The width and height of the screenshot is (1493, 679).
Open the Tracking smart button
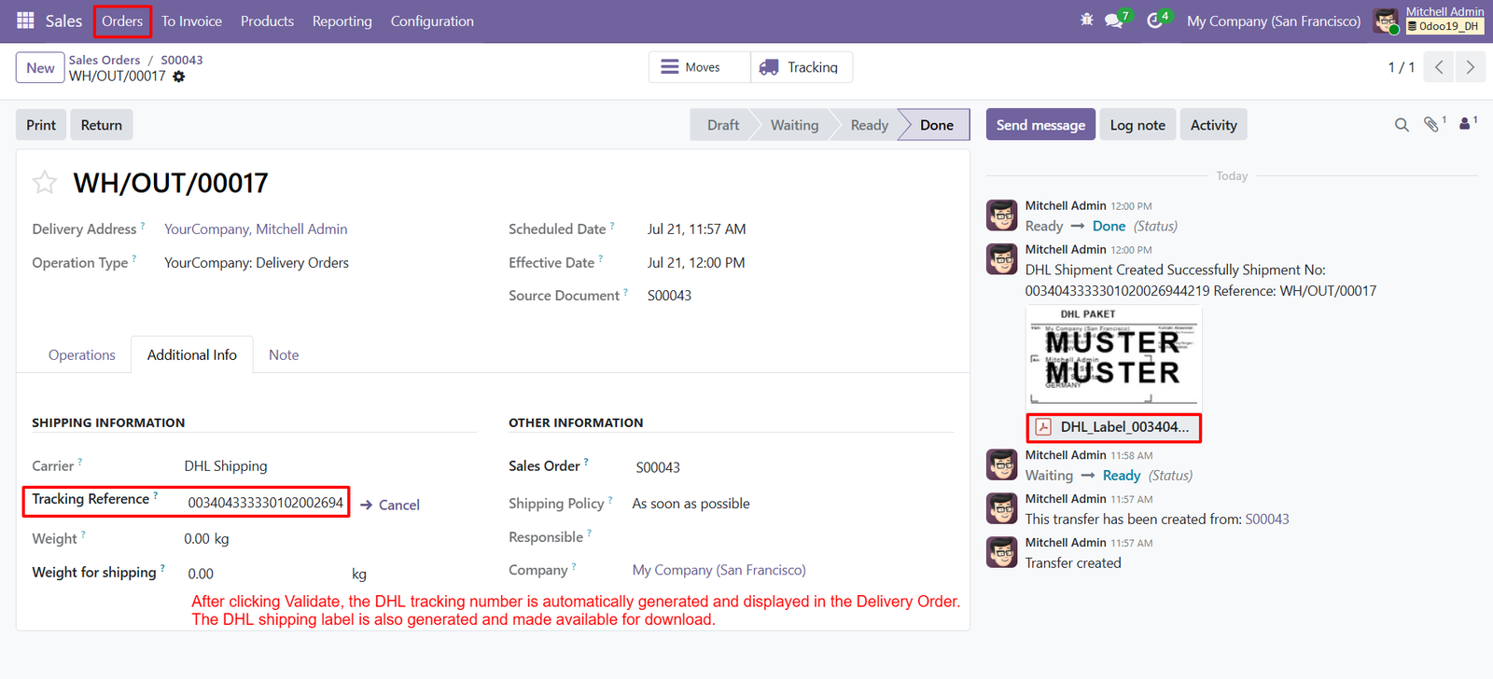pos(802,67)
